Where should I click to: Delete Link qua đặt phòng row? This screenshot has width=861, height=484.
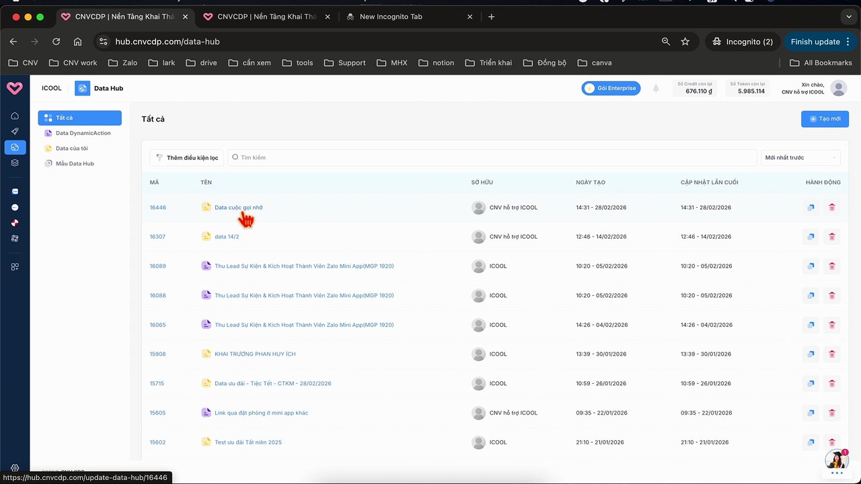point(832,413)
